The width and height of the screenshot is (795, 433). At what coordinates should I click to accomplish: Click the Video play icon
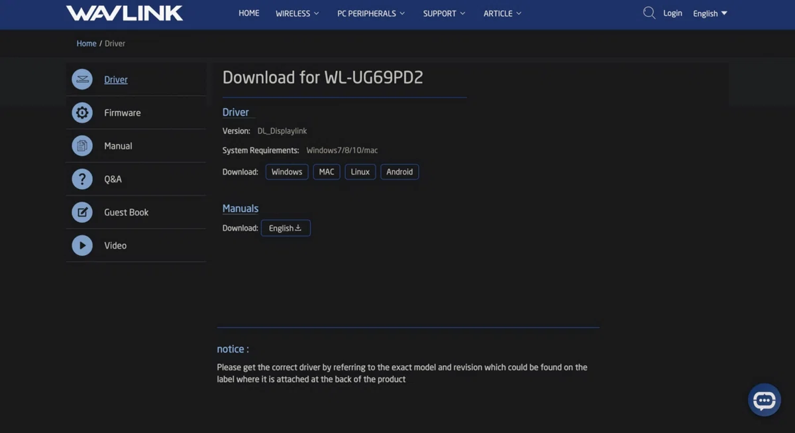(82, 245)
